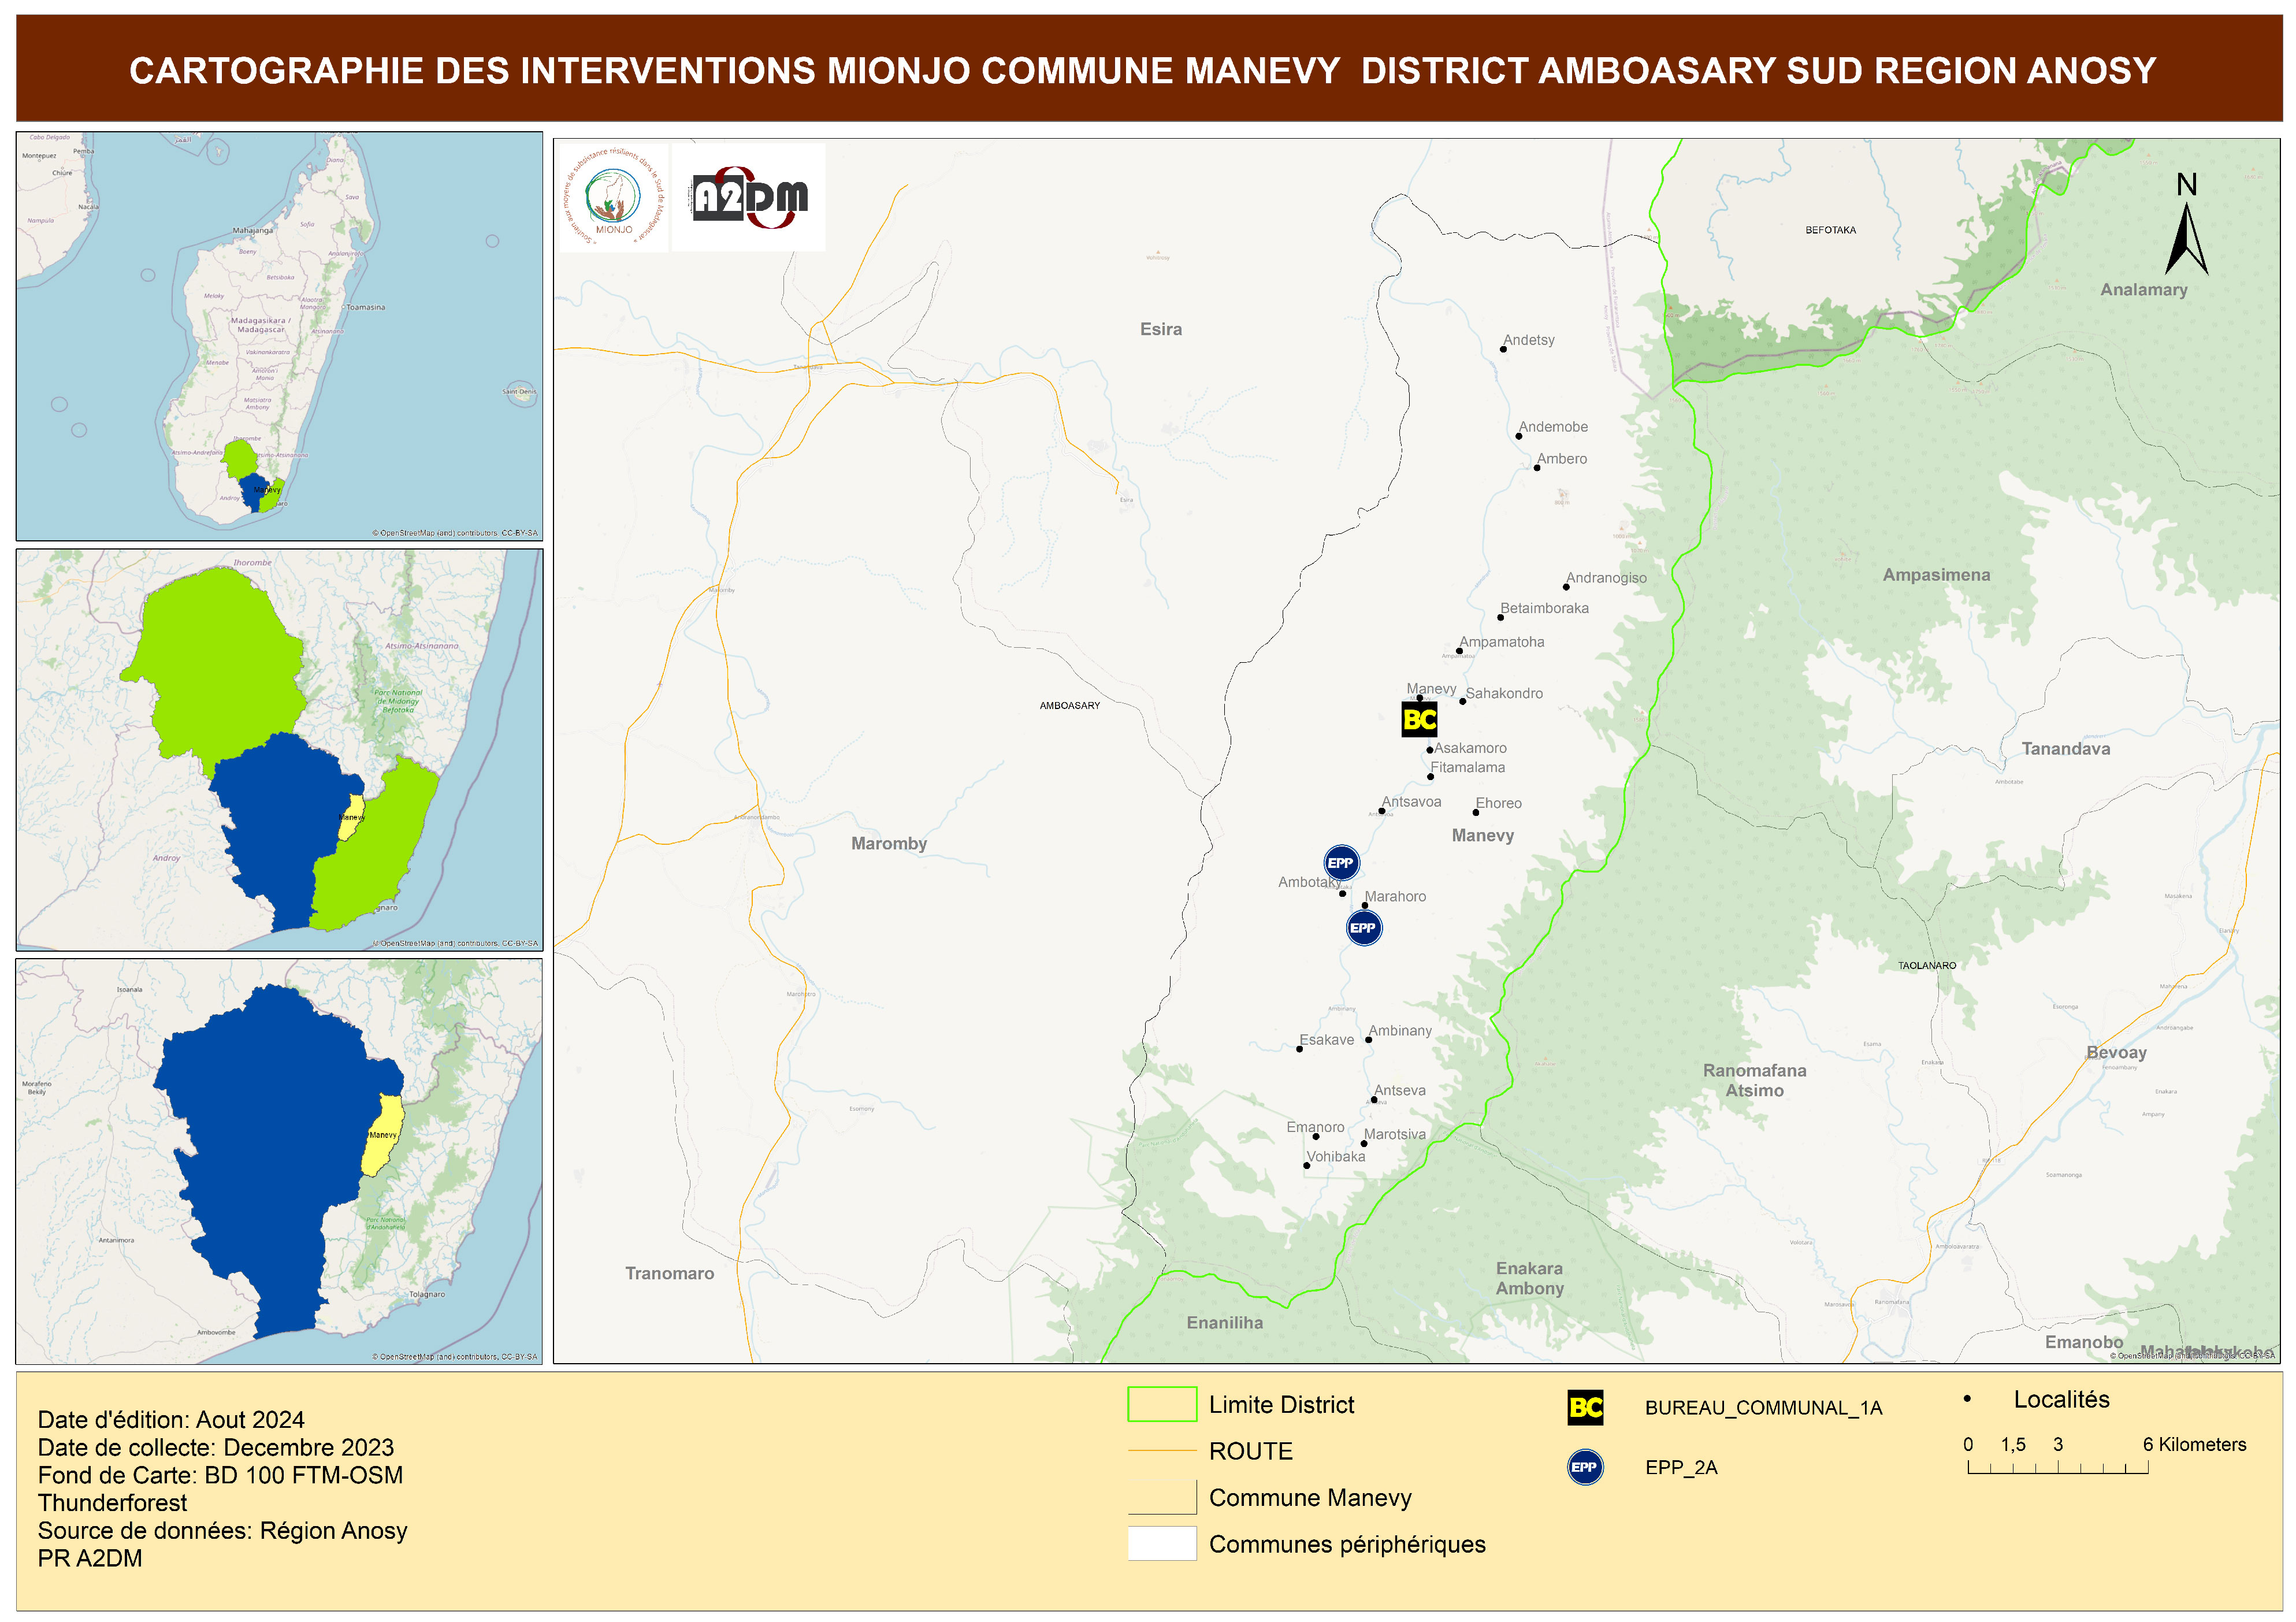Click the BC icon in legend
2296x1622 pixels.
[1585, 1408]
